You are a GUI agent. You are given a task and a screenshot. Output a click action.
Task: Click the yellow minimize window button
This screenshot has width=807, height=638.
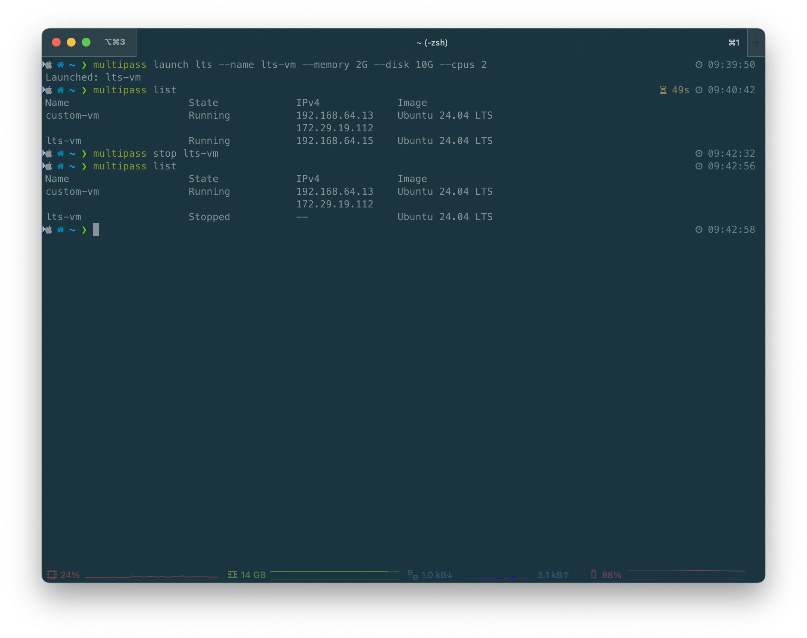click(71, 42)
